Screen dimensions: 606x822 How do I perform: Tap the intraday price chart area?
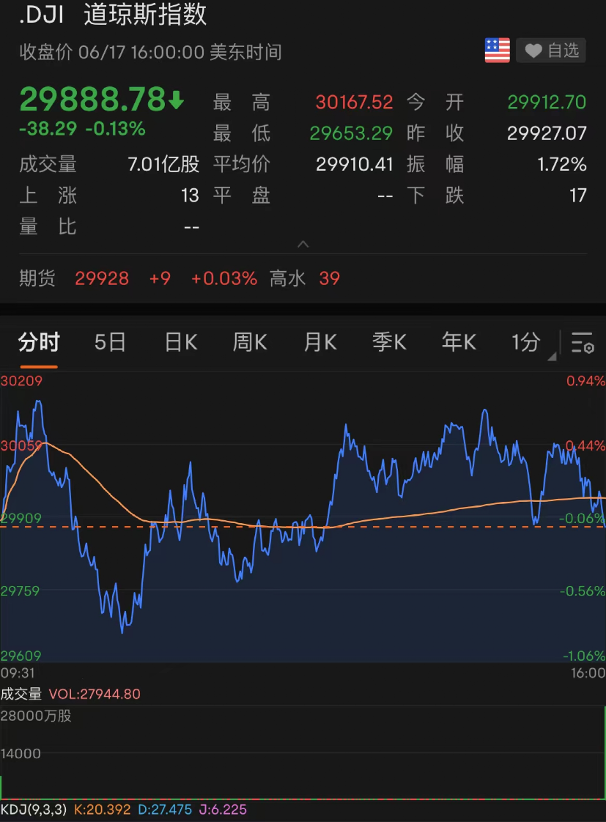[x=303, y=517]
